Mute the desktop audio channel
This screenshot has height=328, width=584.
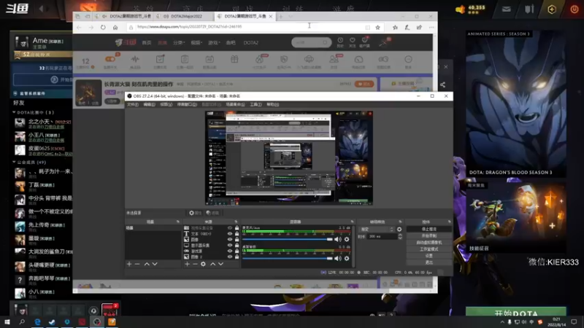(x=338, y=259)
